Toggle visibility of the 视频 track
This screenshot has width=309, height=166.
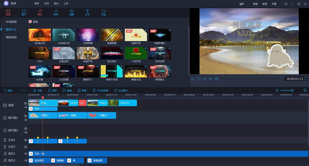coord(25,103)
